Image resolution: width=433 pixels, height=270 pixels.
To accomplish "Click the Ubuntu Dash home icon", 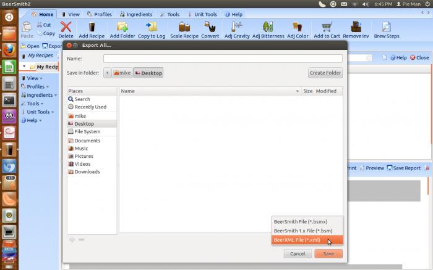I will 9,17.
